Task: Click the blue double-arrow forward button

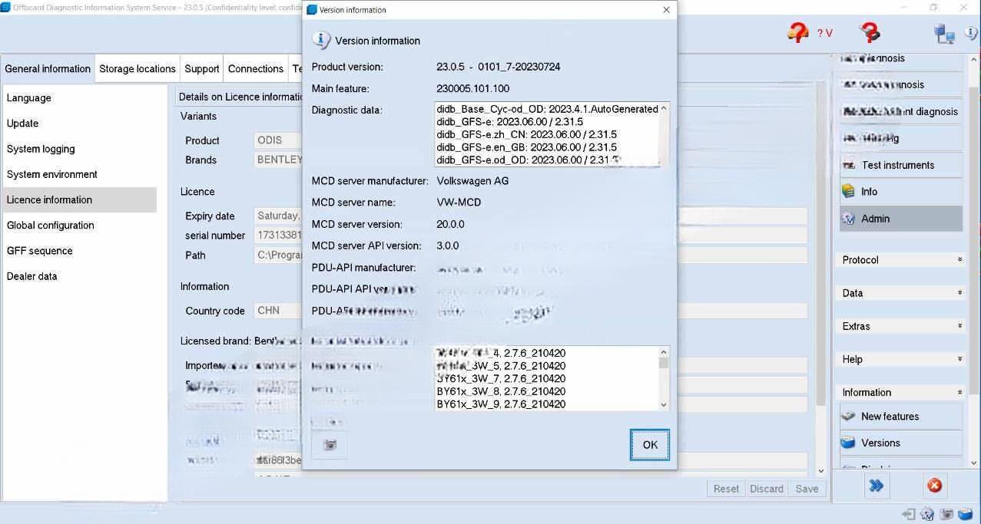Action: click(x=876, y=486)
